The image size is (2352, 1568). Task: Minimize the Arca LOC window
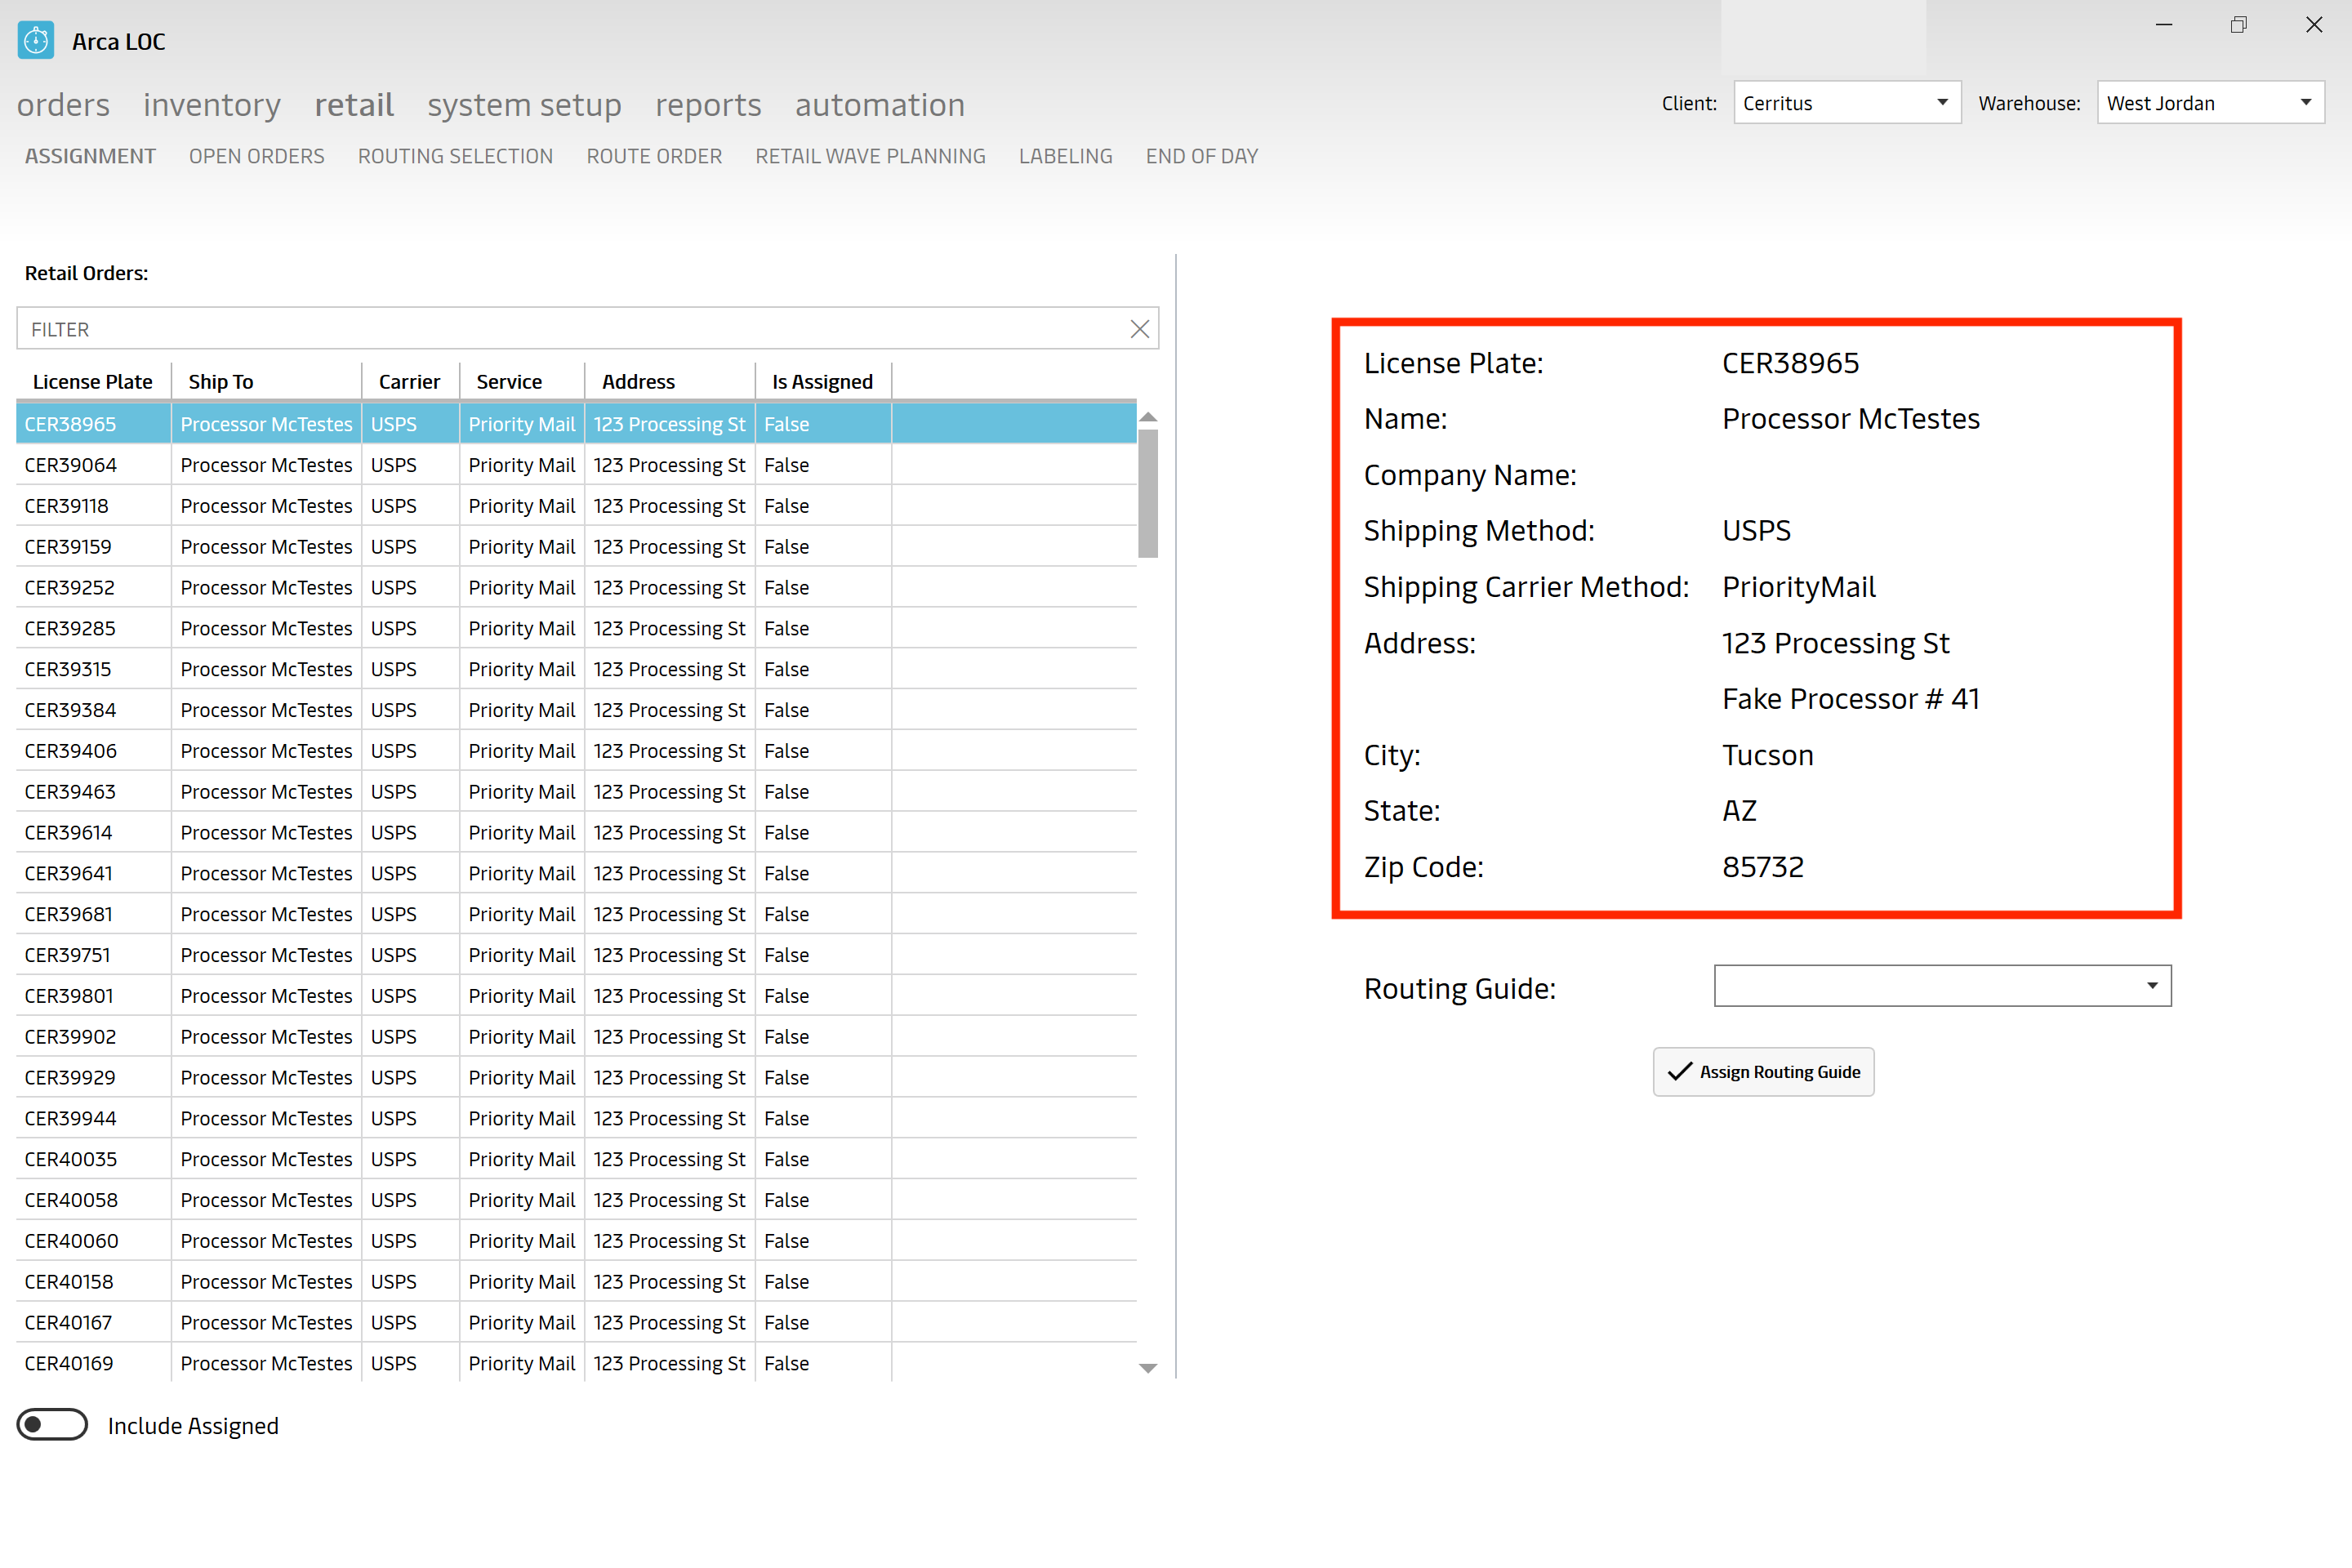pos(2164,25)
